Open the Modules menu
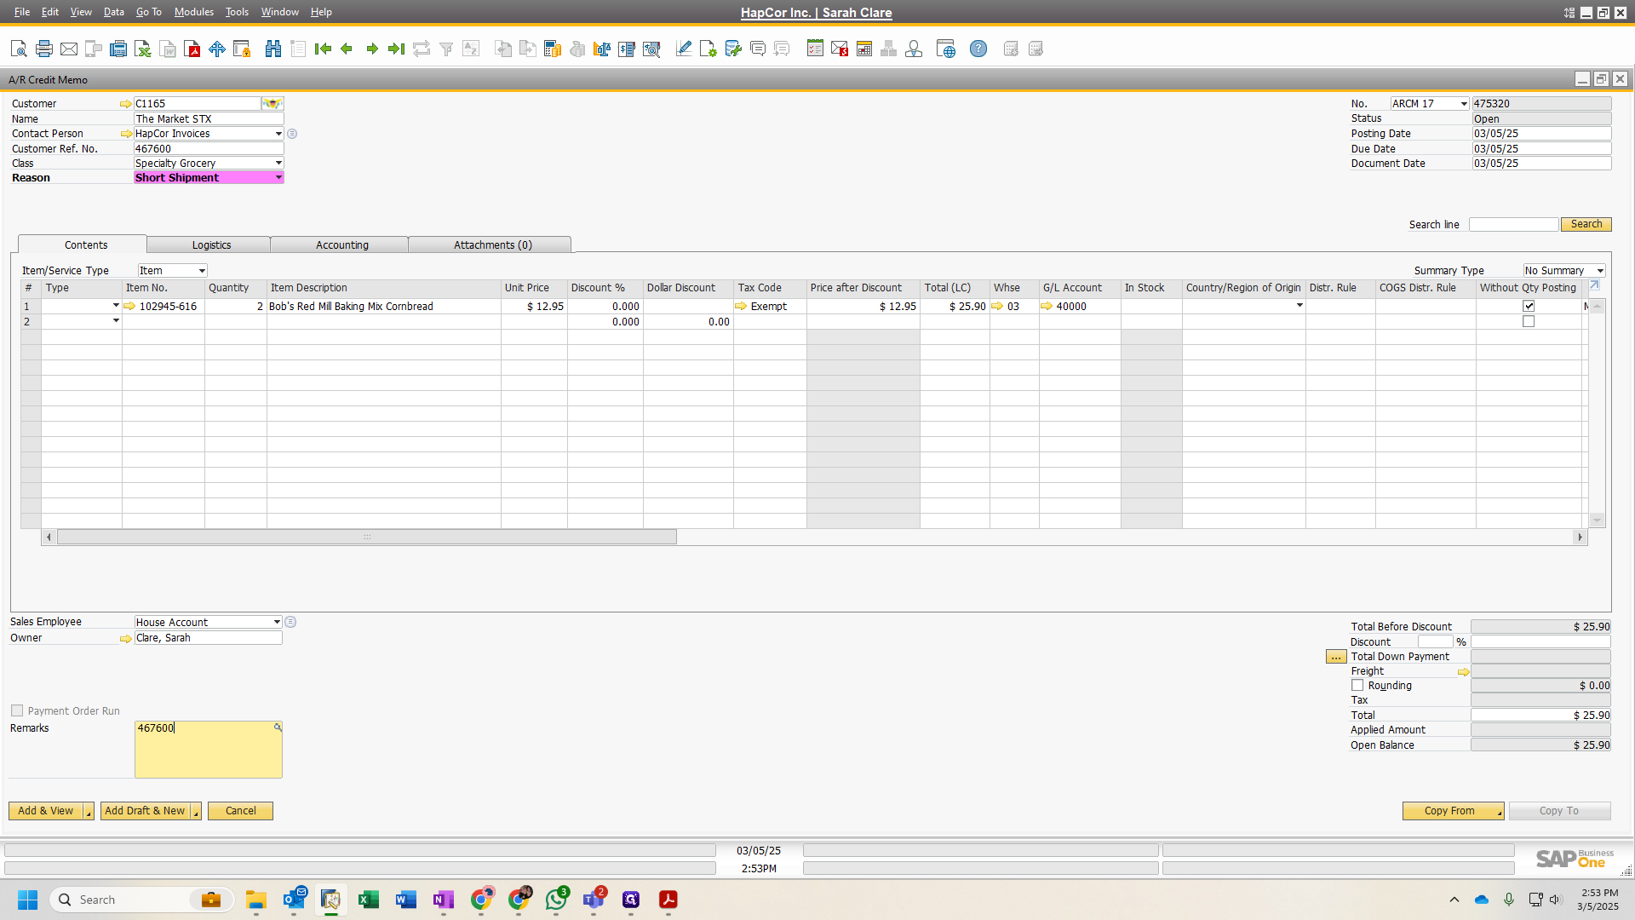Image resolution: width=1635 pixels, height=920 pixels. pos(194,12)
